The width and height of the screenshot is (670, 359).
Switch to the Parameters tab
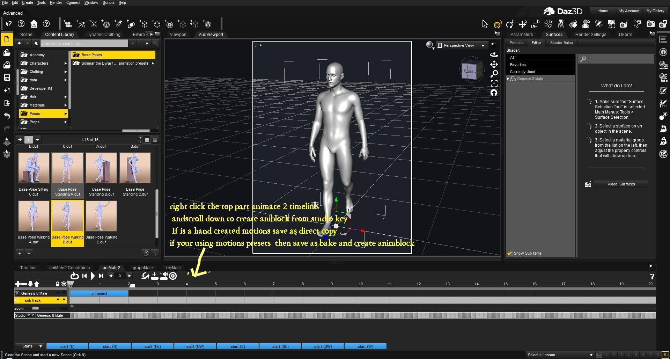(x=521, y=35)
